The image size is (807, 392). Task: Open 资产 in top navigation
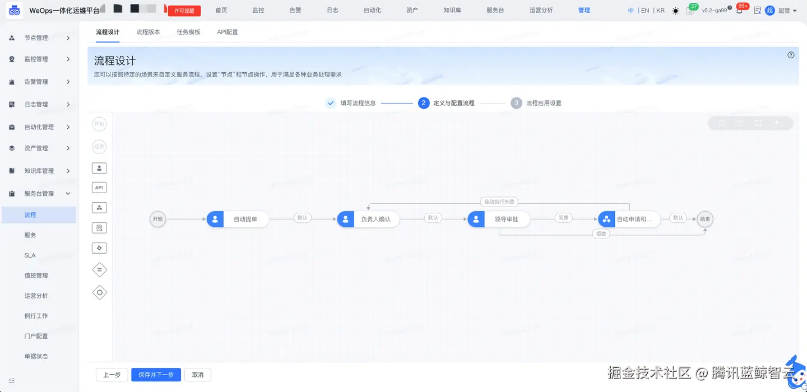(412, 10)
